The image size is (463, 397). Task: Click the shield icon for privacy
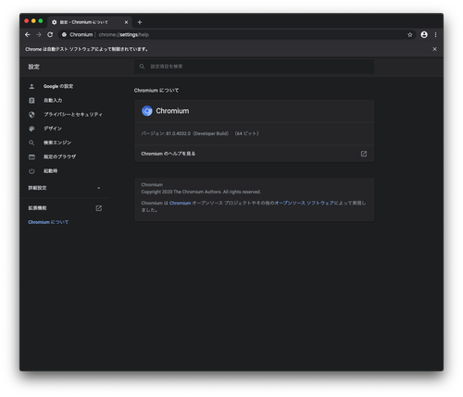tap(31, 115)
